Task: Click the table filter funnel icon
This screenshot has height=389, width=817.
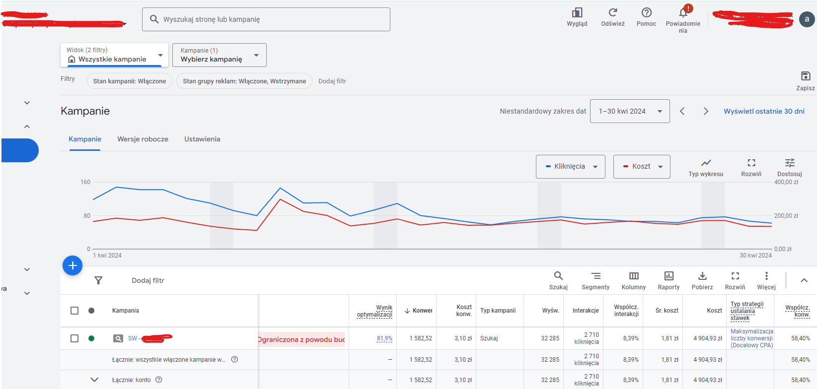Action: pyautogui.click(x=98, y=280)
